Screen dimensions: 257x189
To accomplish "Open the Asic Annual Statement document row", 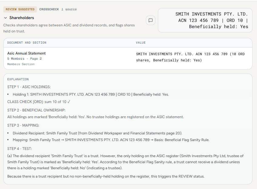I will point(128,58).
